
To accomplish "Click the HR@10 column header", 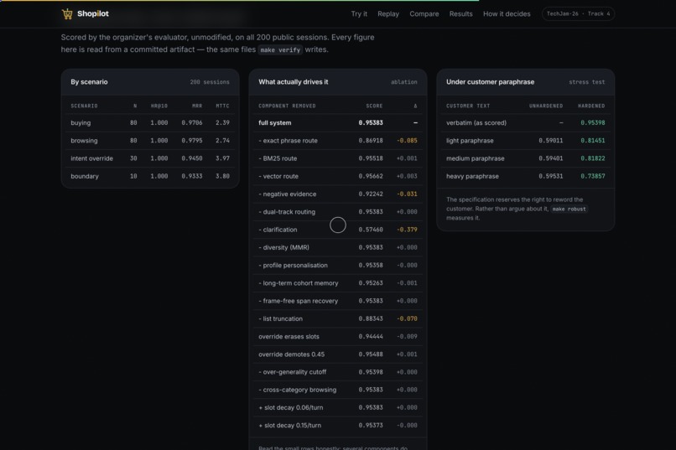I will click(159, 106).
